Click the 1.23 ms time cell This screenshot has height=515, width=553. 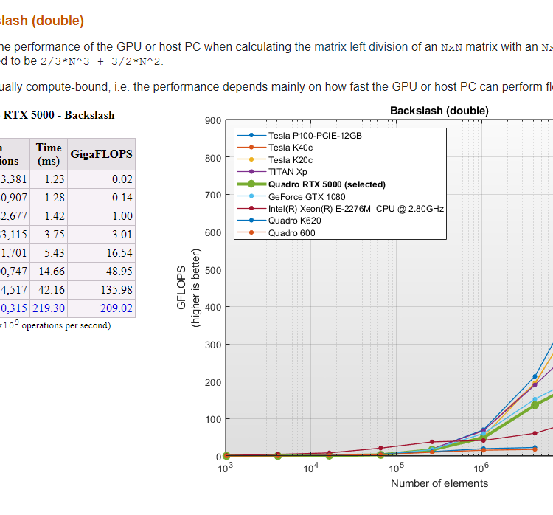pos(55,179)
